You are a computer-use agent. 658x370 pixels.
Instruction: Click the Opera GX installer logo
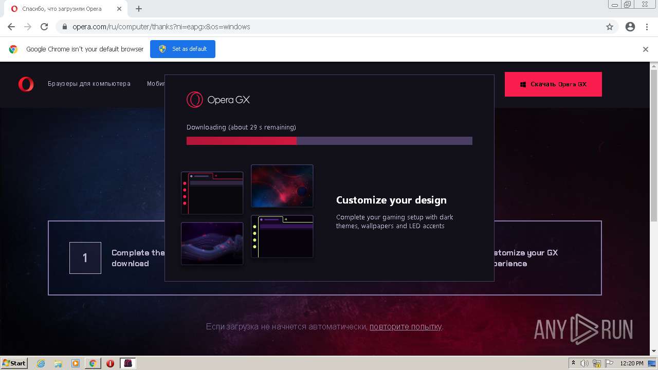(218, 100)
